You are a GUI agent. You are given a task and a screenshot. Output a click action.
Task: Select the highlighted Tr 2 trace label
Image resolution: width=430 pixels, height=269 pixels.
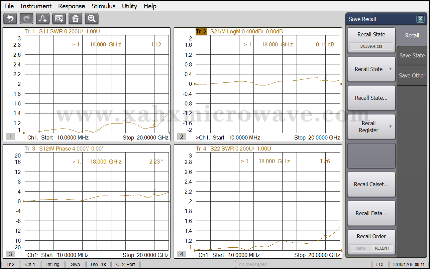[201, 31]
